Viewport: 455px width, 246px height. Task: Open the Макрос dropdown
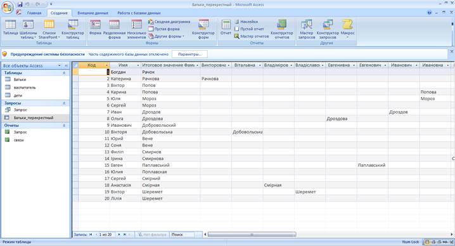(347, 29)
